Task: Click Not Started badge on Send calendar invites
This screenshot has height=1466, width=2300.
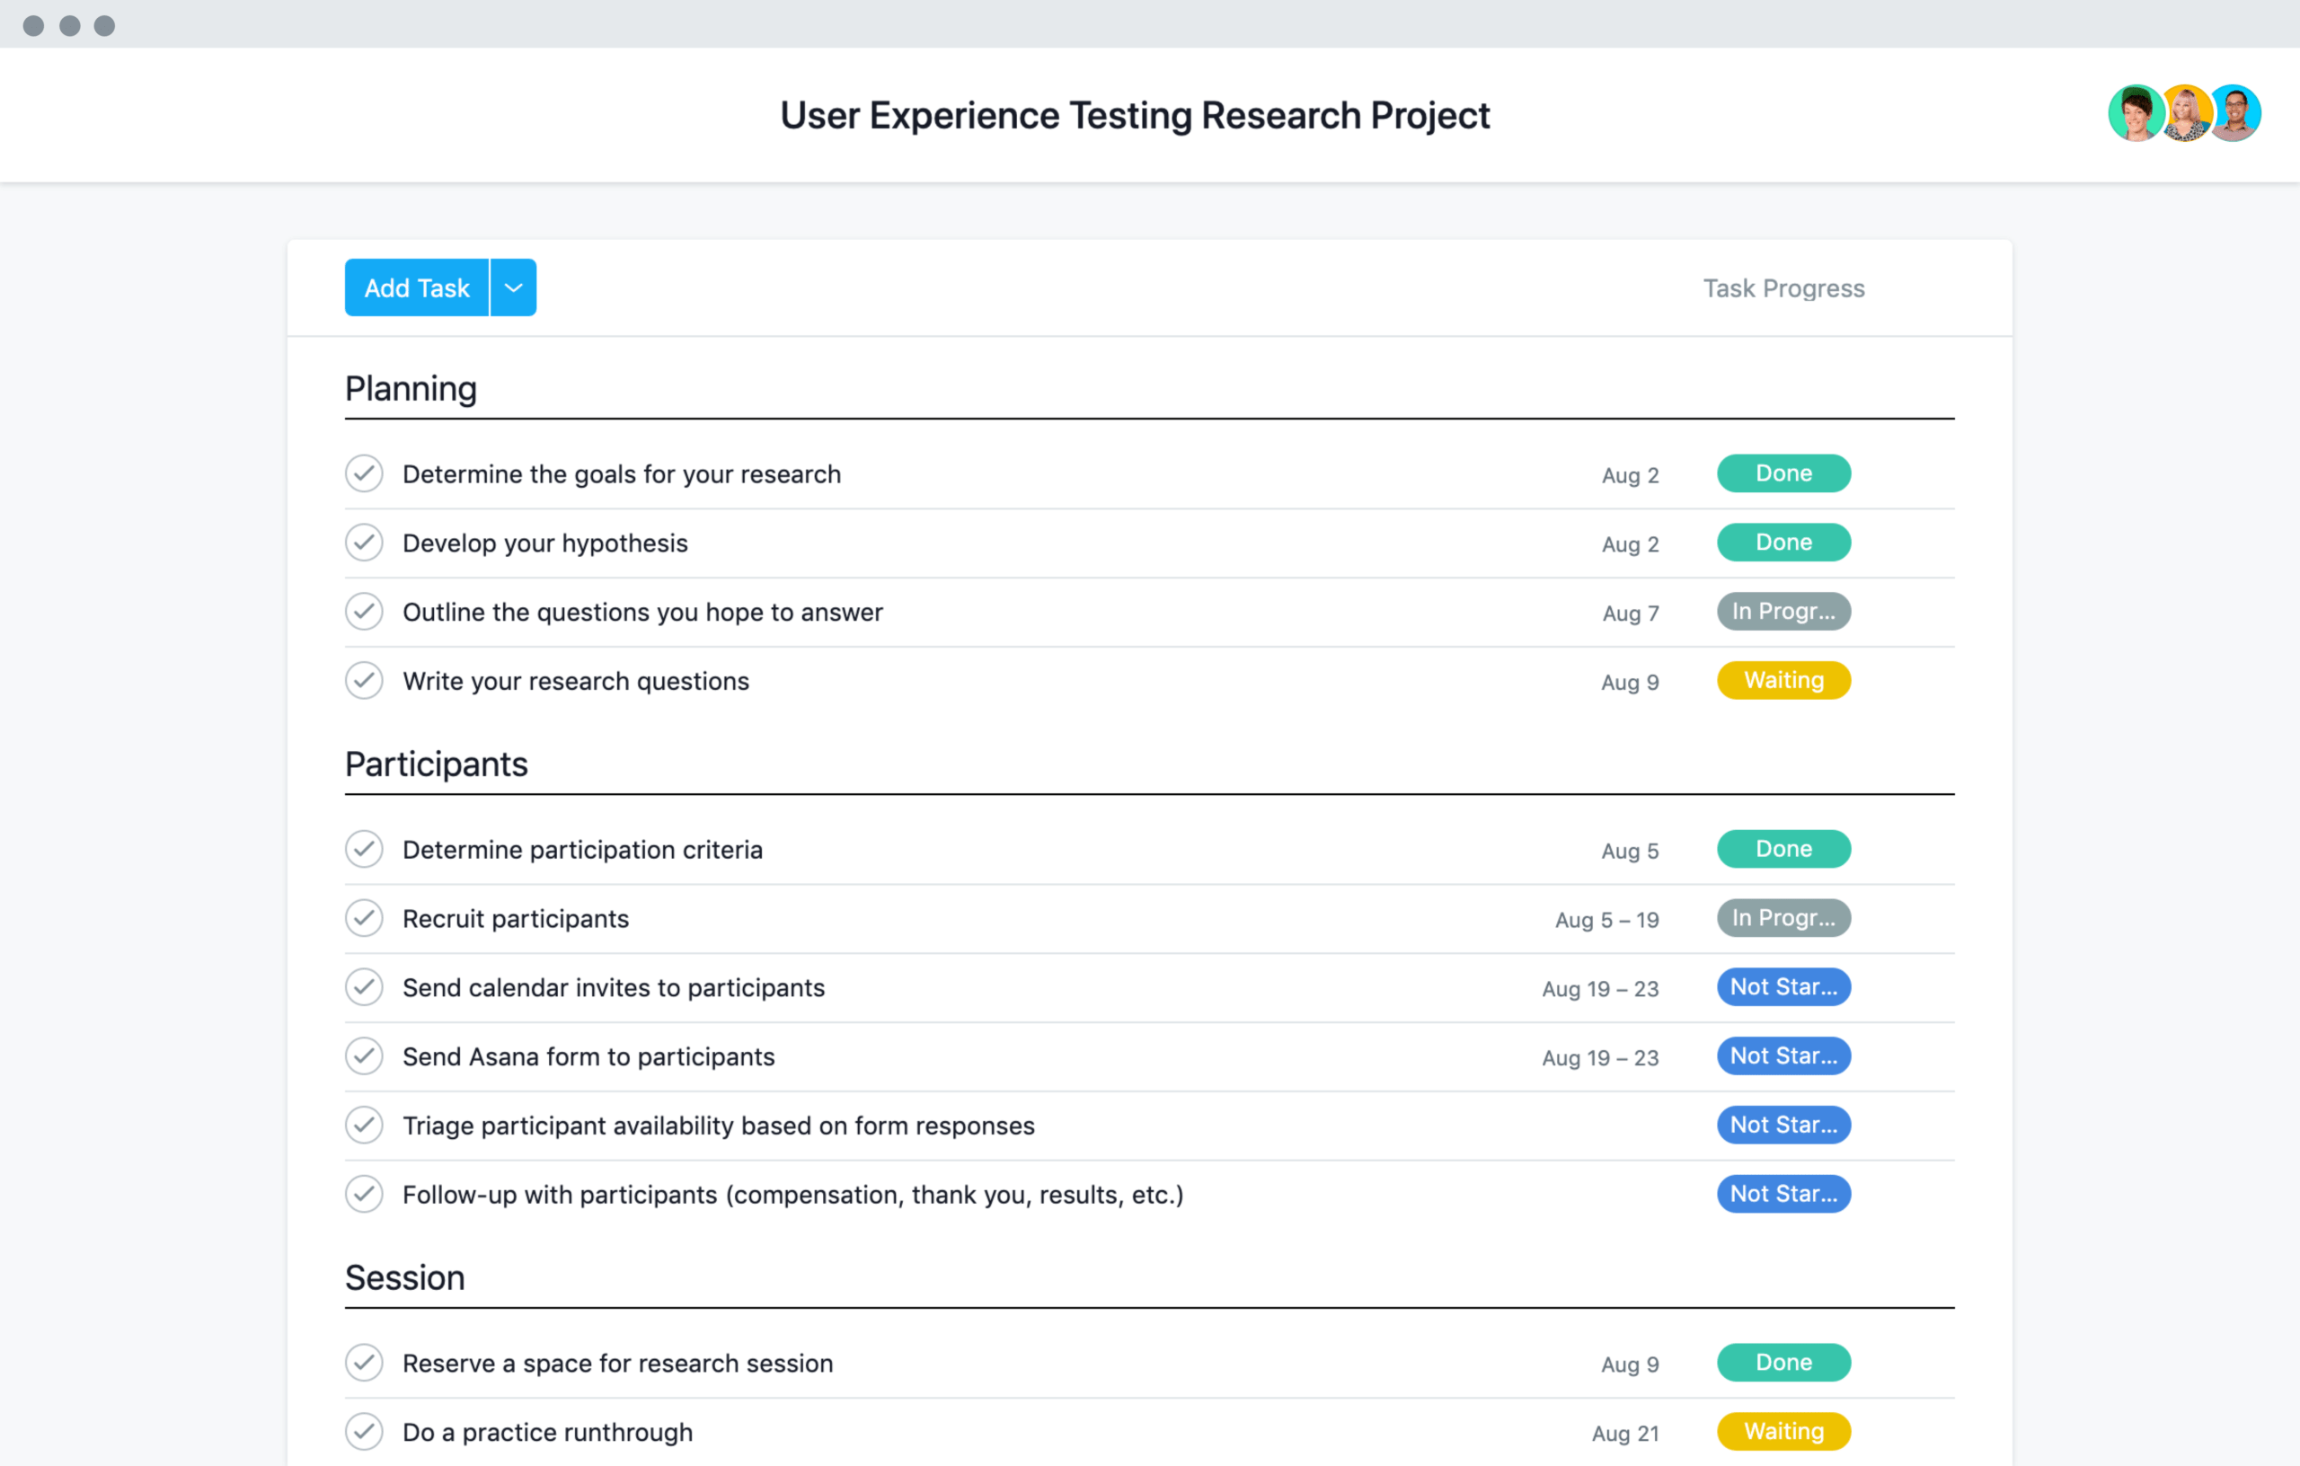Action: [x=1782, y=987]
